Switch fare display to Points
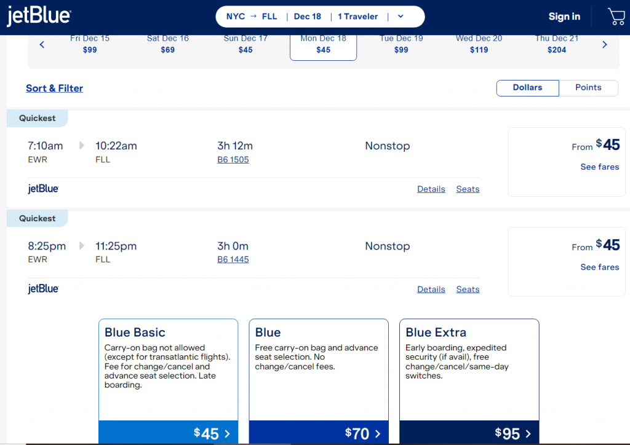Image resolution: width=630 pixels, height=445 pixels. pyautogui.click(x=588, y=88)
